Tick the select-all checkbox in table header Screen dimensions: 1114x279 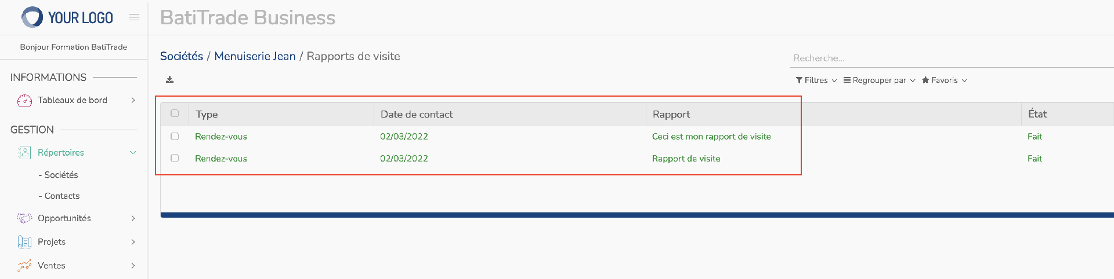175,113
